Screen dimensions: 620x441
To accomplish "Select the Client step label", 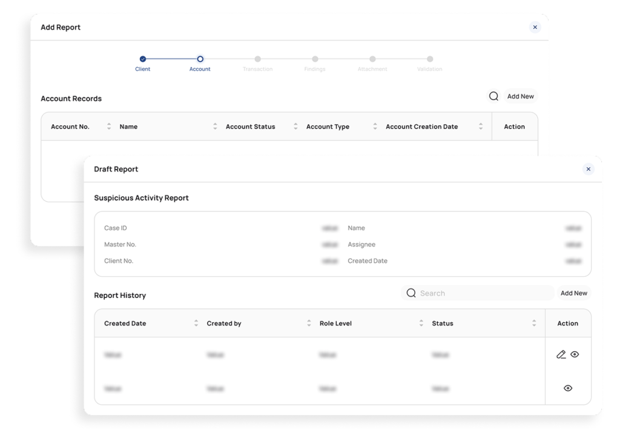I will [142, 69].
